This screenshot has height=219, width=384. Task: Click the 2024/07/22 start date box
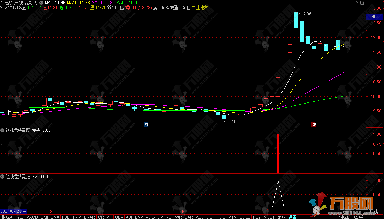(x=13, y=211)
